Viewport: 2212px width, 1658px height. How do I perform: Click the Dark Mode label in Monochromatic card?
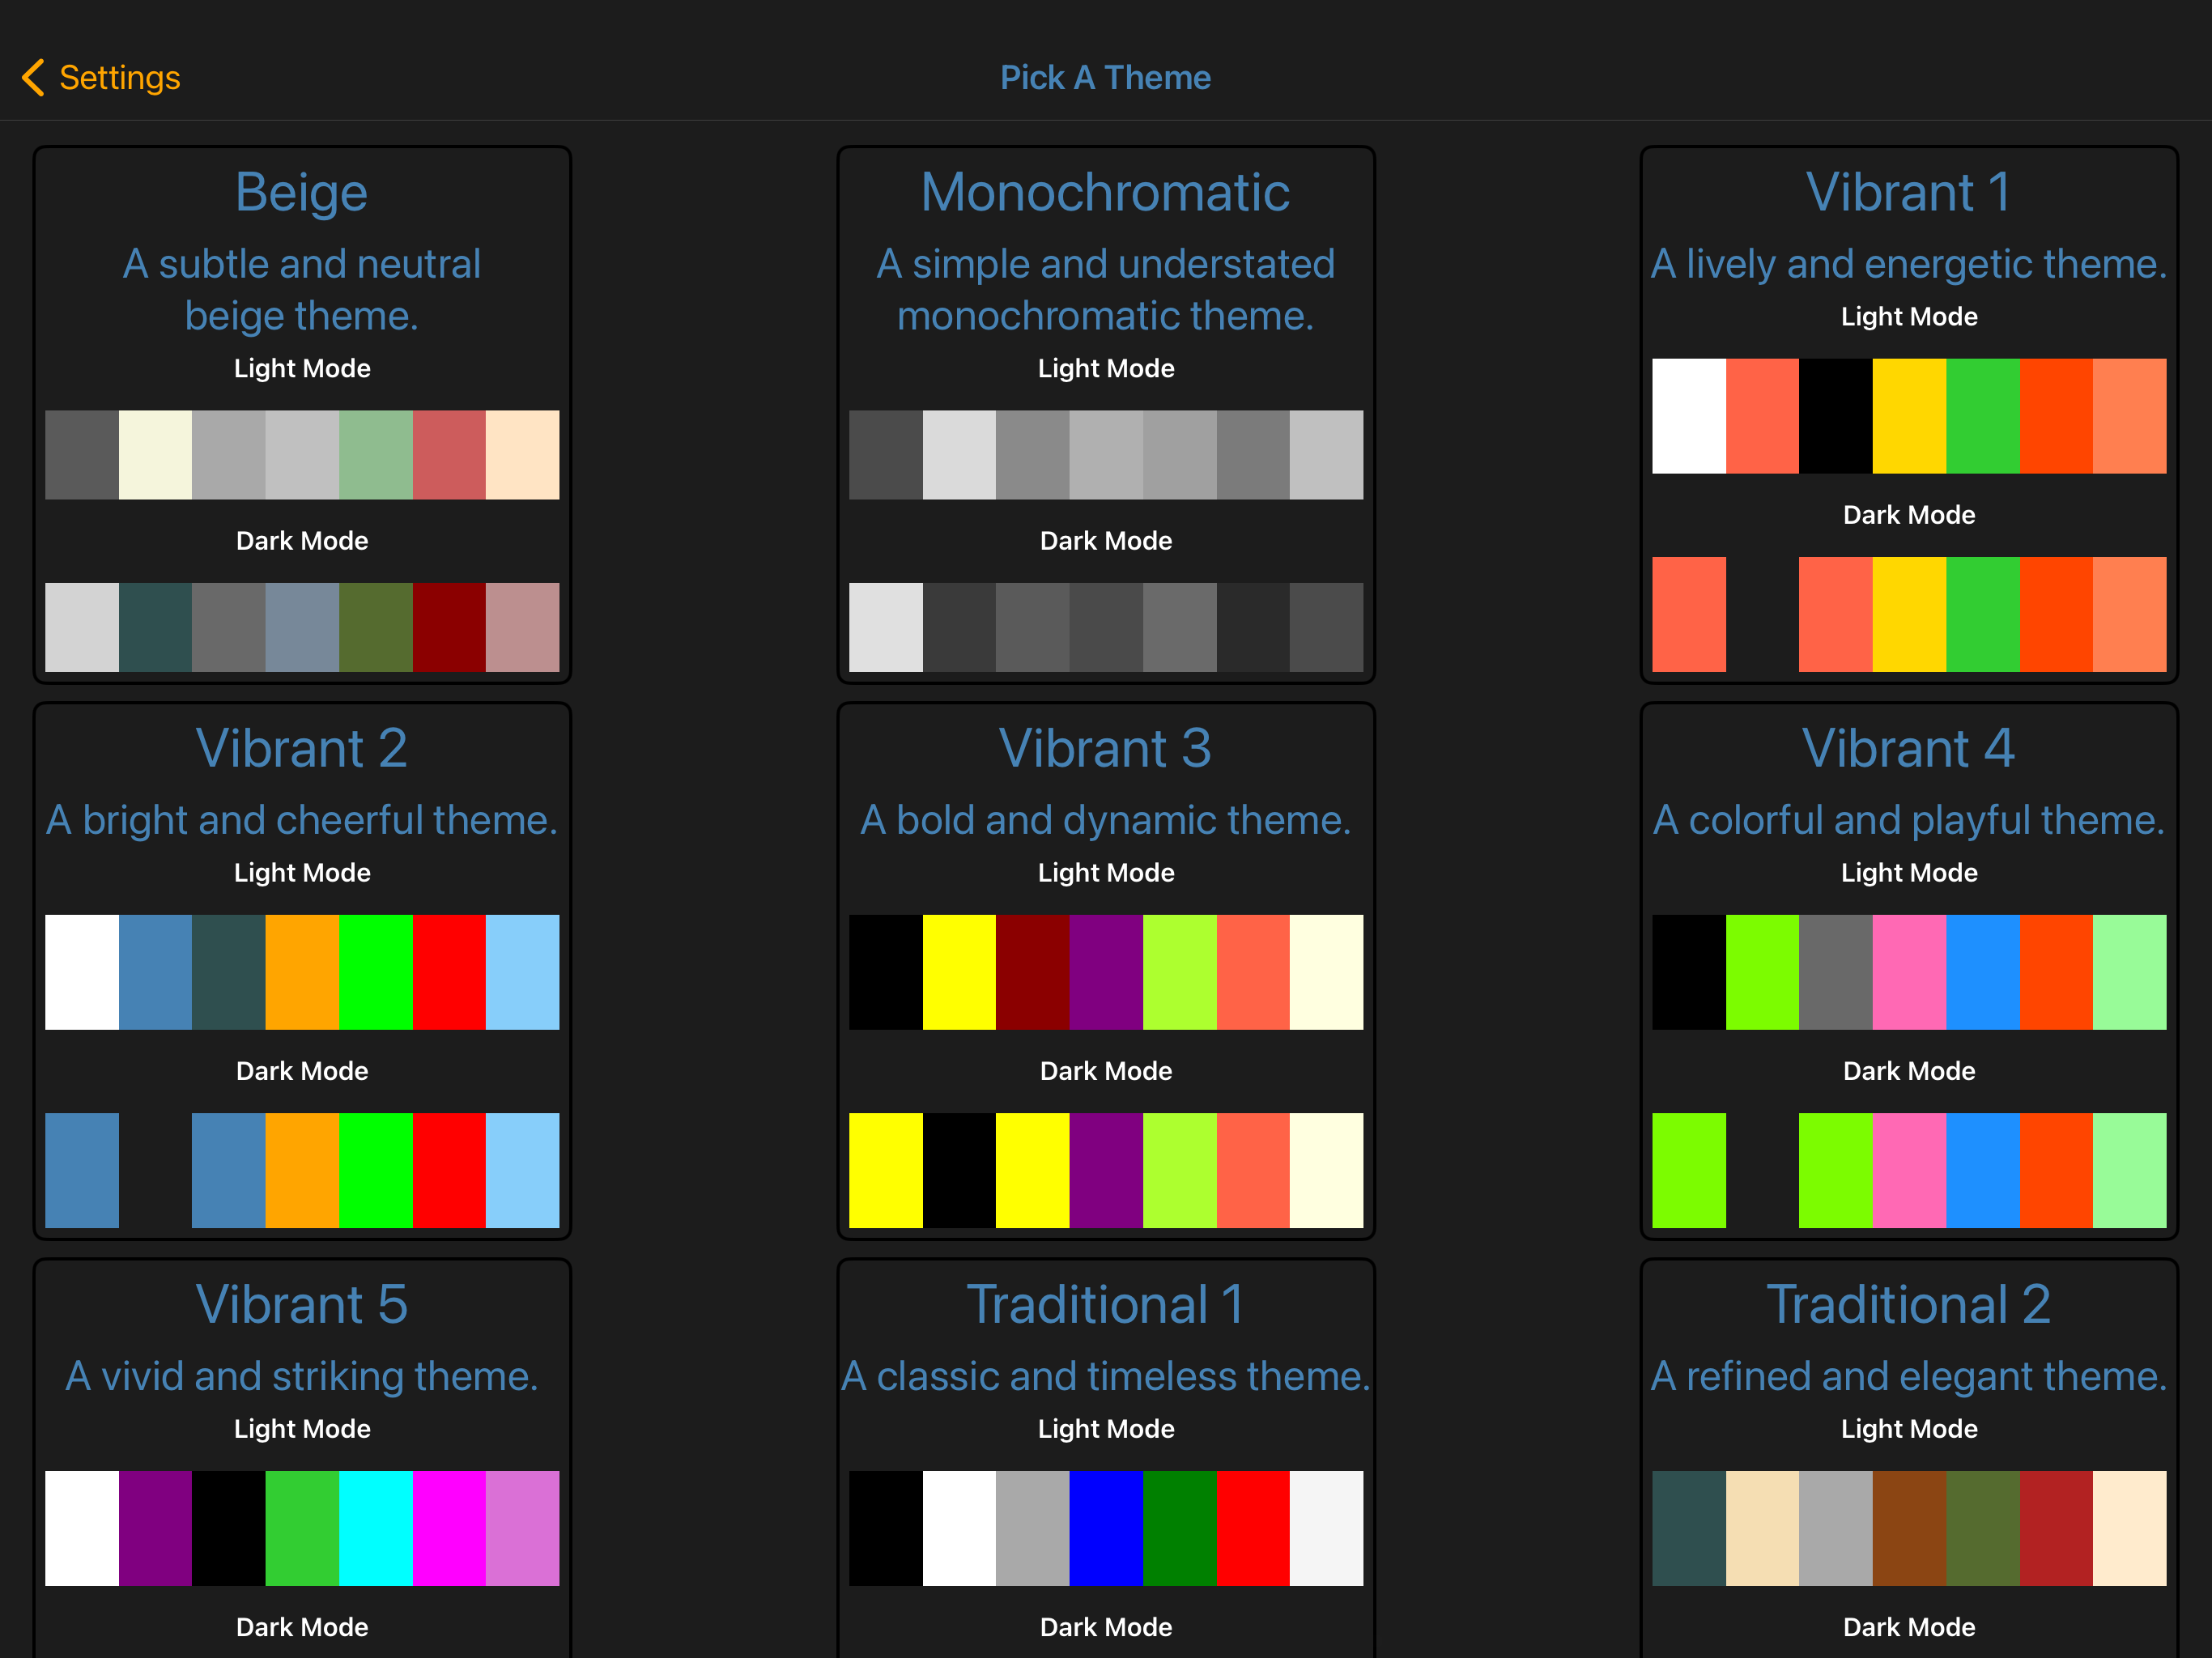point(1105,541)
